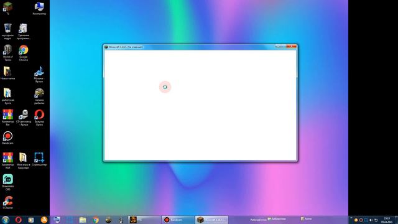Click the Opera icon in taskbar
398x224 pixels.
coord(18,220)
